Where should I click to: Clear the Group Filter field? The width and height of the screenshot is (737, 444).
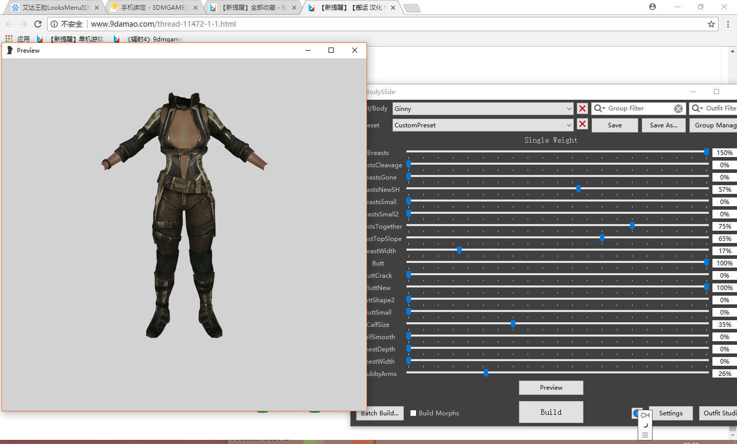(x=678, y=108)
